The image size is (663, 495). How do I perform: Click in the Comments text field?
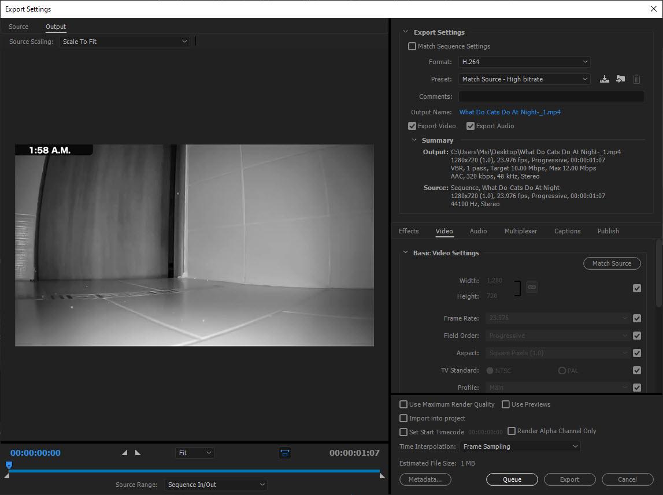pos(551,96)
